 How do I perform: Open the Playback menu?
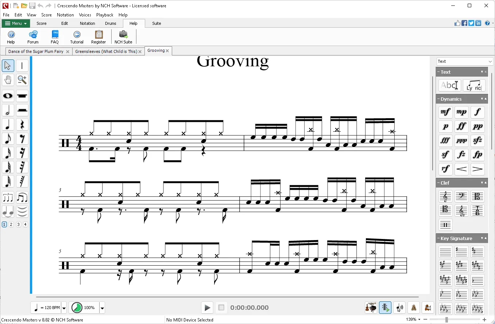(105, 15)
